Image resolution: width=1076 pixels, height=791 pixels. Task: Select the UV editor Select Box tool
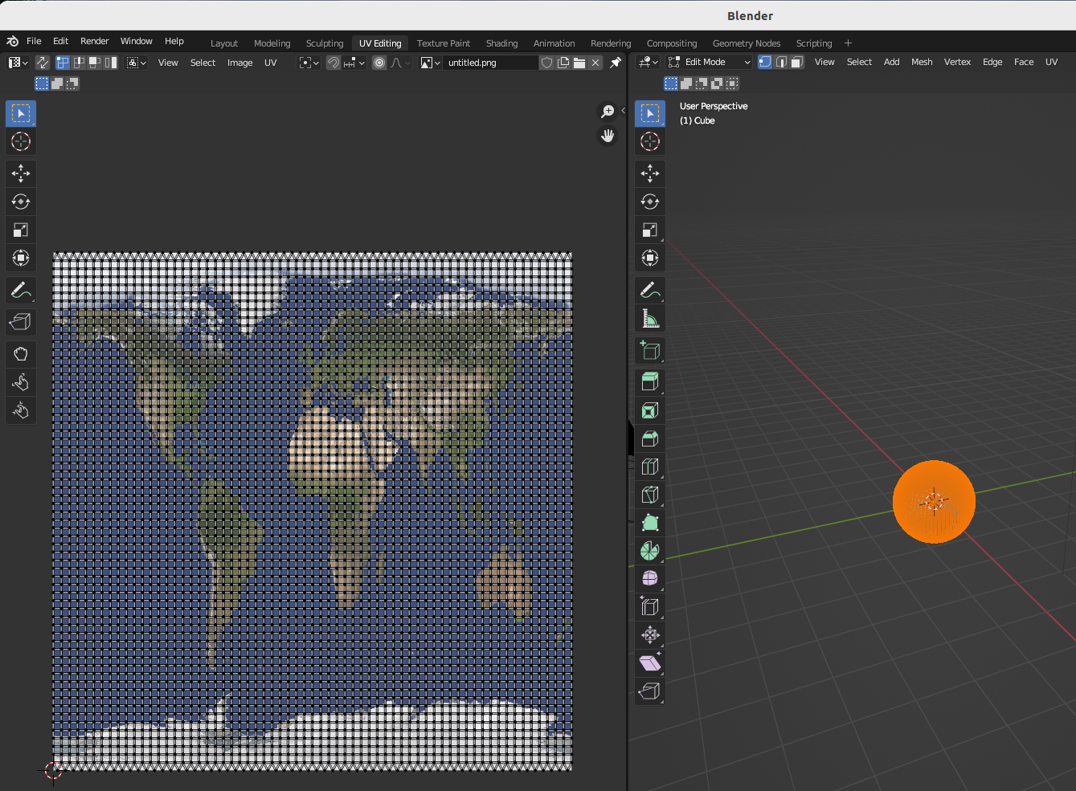[21, 113]
